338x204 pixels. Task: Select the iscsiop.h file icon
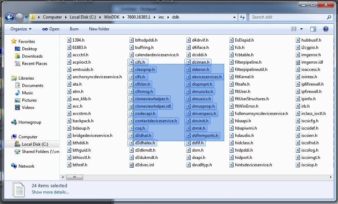click(x=298, y=165)
